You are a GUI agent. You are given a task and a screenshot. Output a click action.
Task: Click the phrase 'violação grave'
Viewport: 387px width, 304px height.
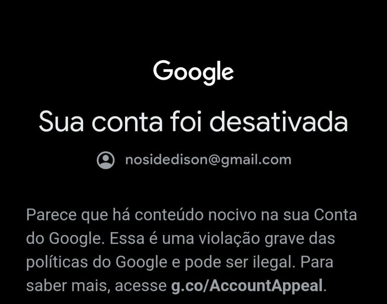pos(251,239)
